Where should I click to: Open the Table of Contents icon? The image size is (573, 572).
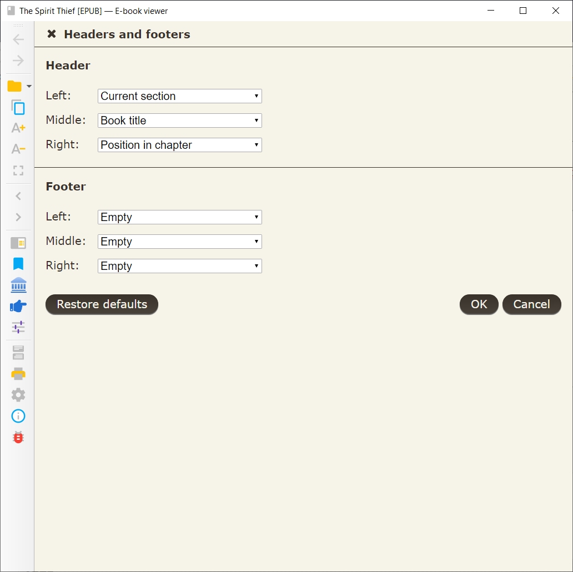(18, 243)
